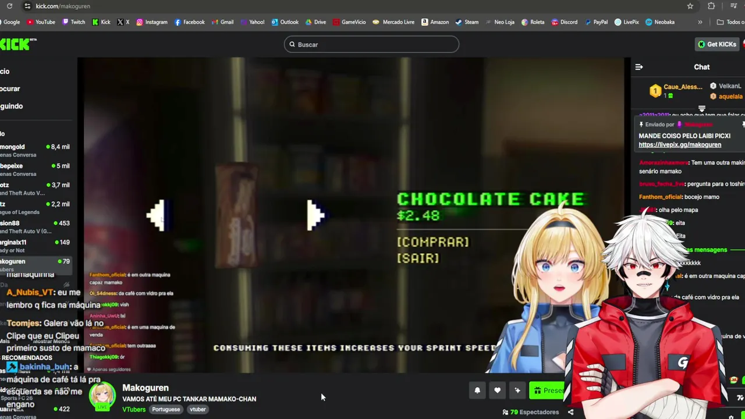Open the Fanthom_oficial username in chat
745x419 pixels.
661,197
